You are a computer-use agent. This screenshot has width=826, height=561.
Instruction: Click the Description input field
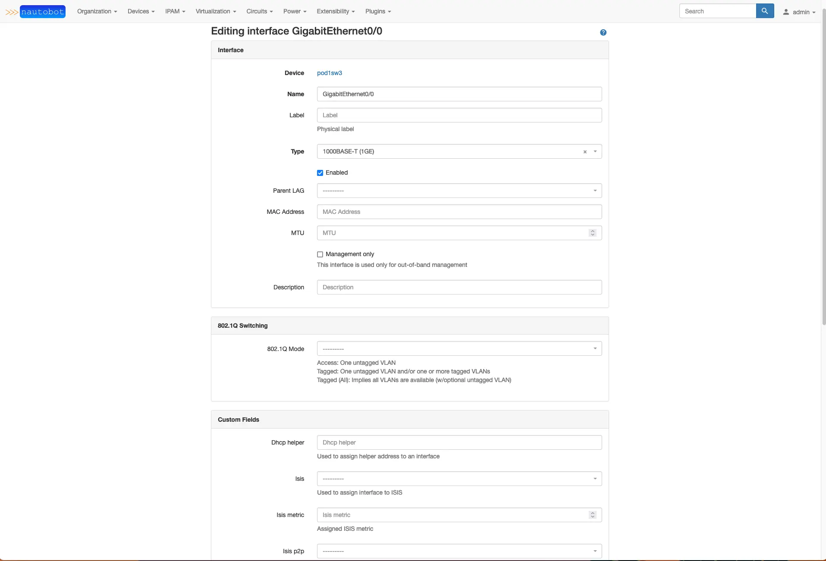pyautogui.click(x=459, y=287)
